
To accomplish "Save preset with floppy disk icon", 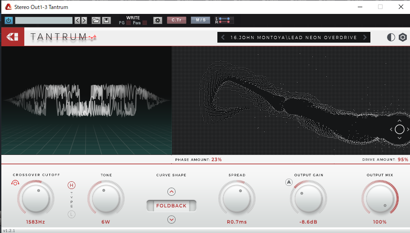I will click(x=106, y=20).
